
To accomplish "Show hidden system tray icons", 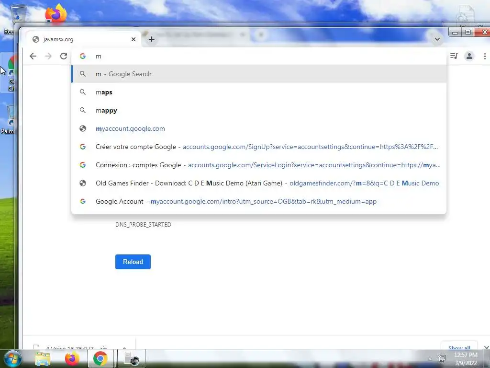I will [430, 359].
